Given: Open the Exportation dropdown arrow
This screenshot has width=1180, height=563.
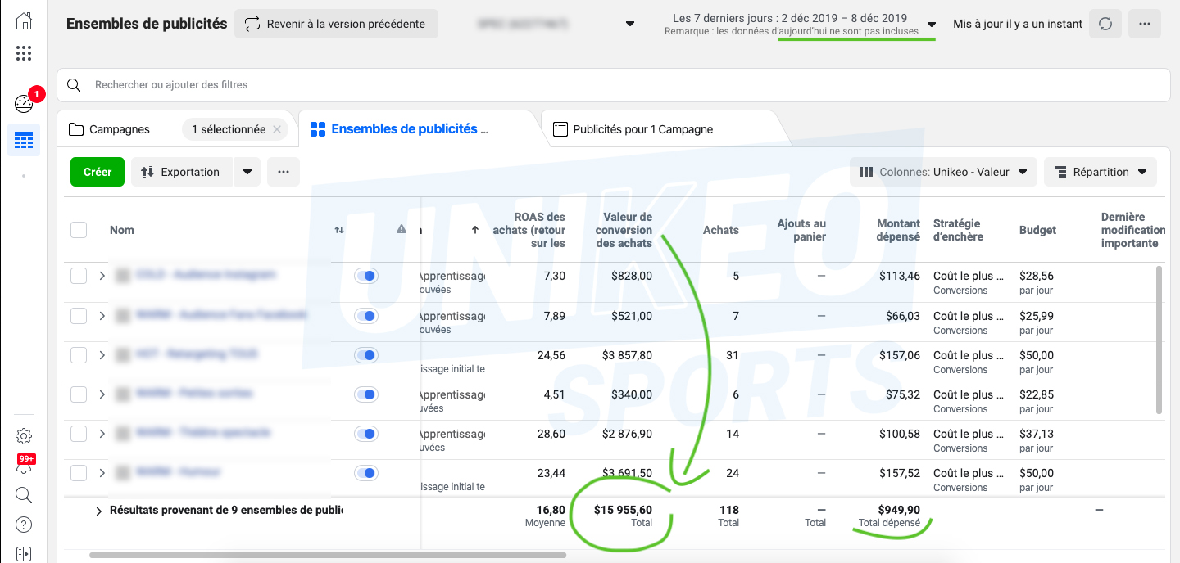Looking at the screenshot, I should (x=247, y=172).
